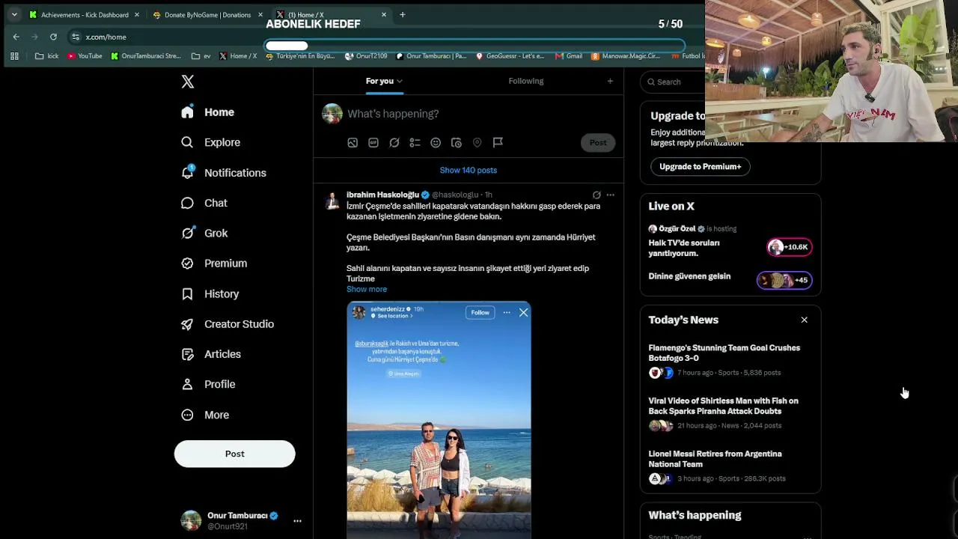Click the X logo in the sidebar
Image resolution: width=958 pixels, height=539 pixels.
click(188, 82)
